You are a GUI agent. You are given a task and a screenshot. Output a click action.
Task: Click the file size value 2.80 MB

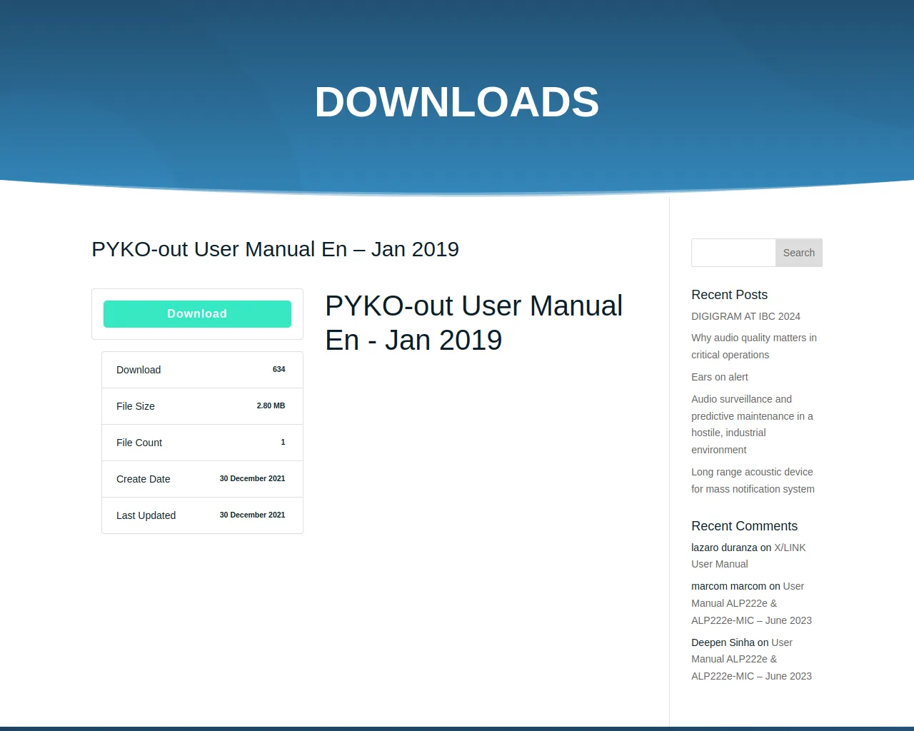tap(271, 405)
